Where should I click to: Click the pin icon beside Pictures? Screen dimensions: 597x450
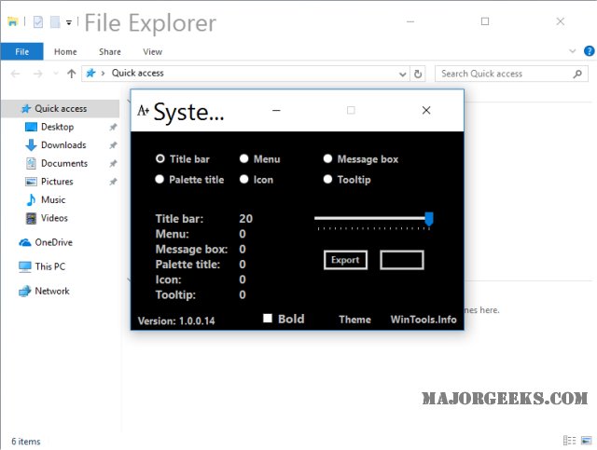click(113, 182)
